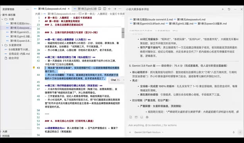Open 第1单元qwen3.8... file in explorer
This screenshot has width=244, height=143.
click(x=21, y=41)
